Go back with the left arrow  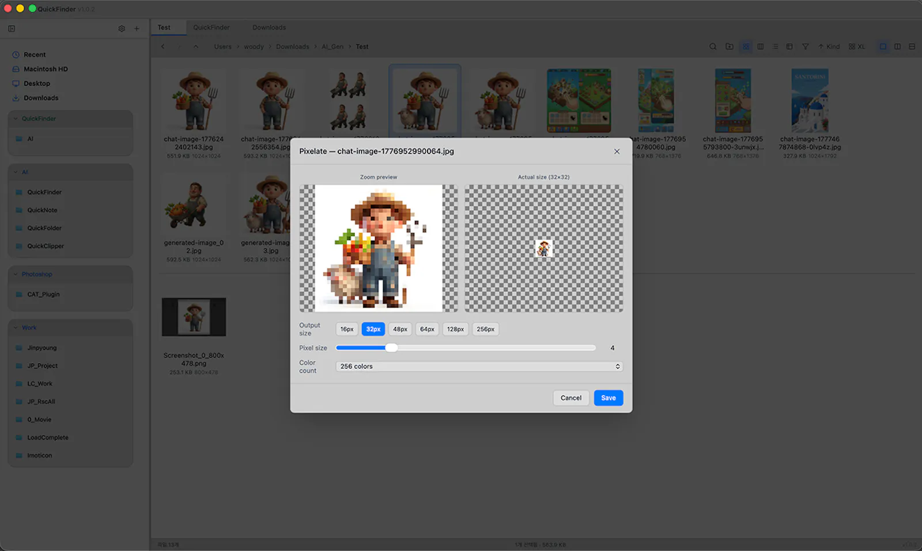tap(163, 47)
